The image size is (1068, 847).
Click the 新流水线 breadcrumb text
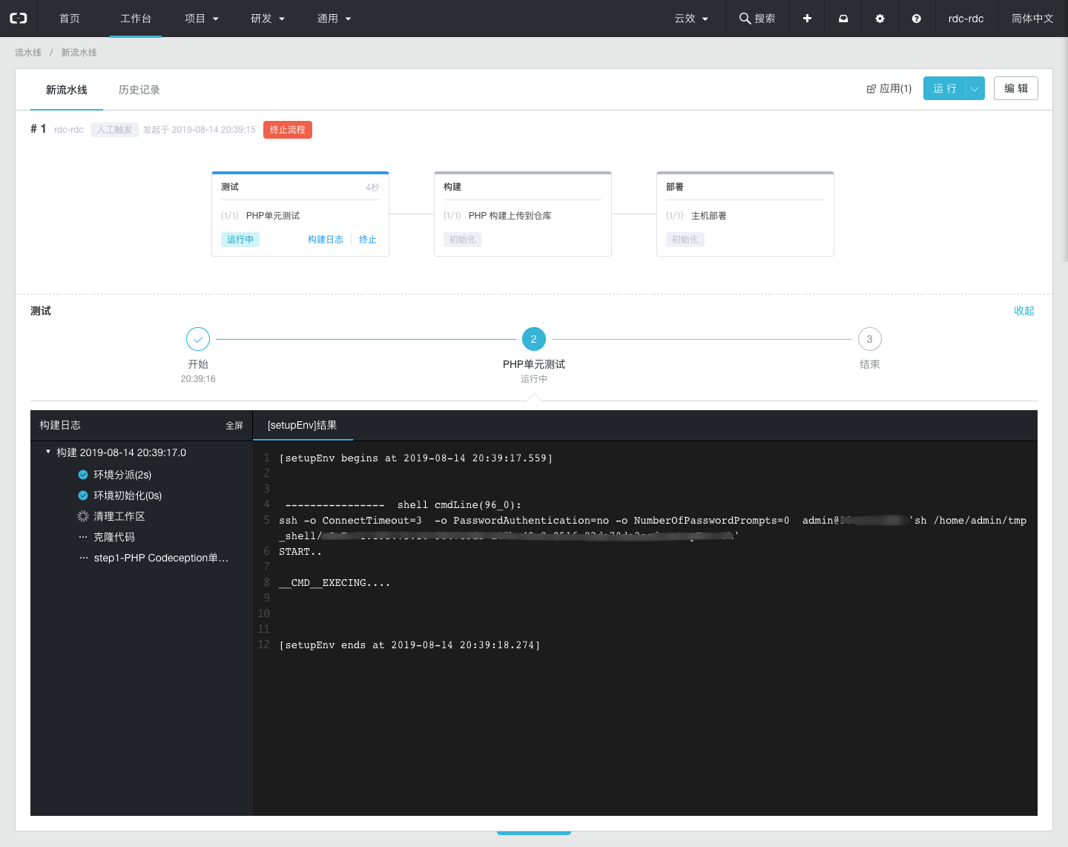79,53
